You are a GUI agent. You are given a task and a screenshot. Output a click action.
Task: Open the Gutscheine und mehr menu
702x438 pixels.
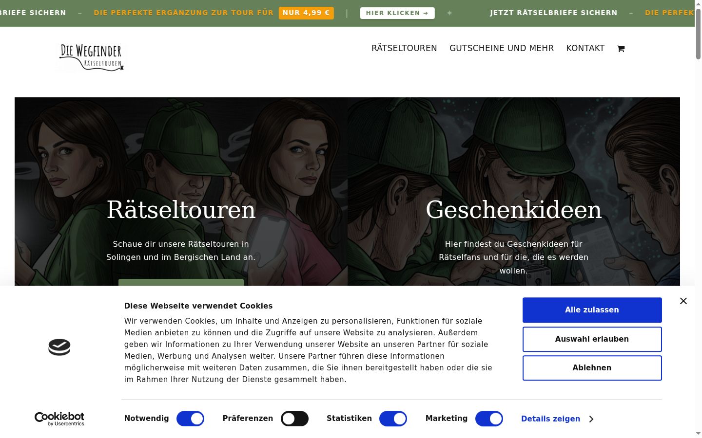502,48
